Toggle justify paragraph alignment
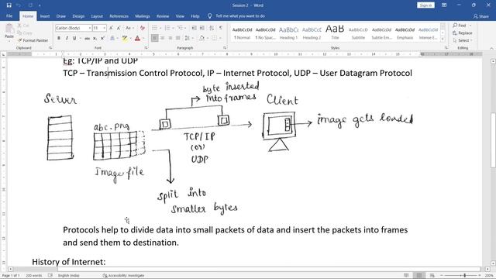 coord(177,38)
